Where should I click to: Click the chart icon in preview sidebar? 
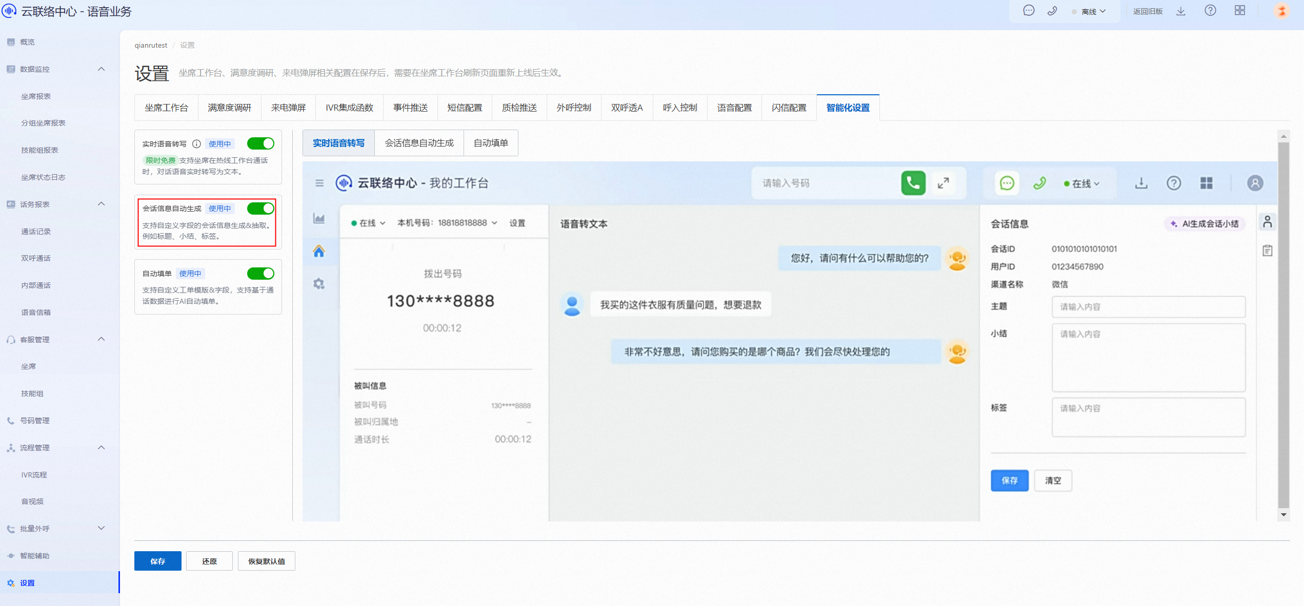319,219
